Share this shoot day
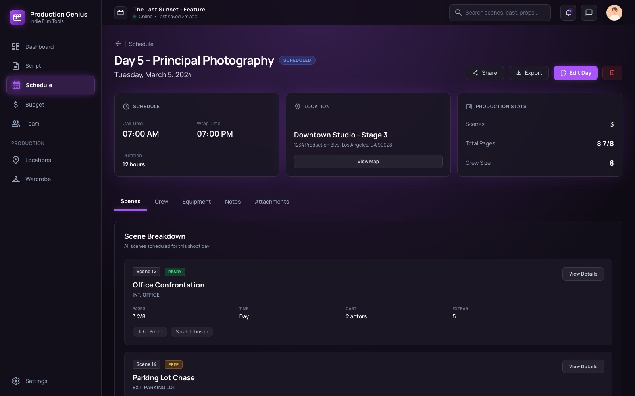Screen dimensions: 635x396 (x=485, y=73)
